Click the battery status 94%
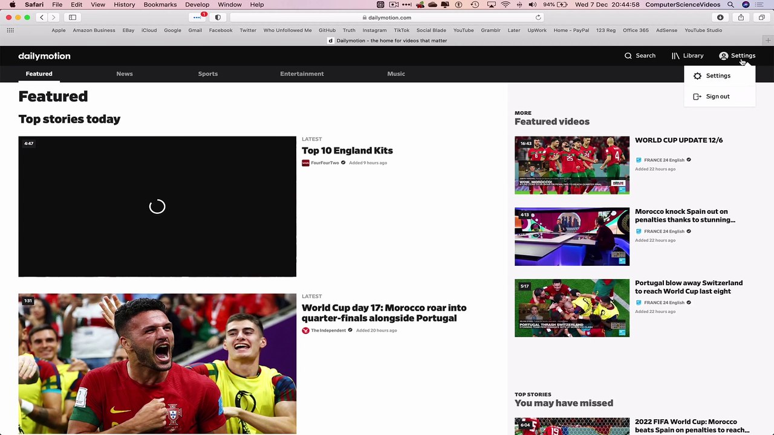Viewport: 774px width, 435px height. (556, 5)
